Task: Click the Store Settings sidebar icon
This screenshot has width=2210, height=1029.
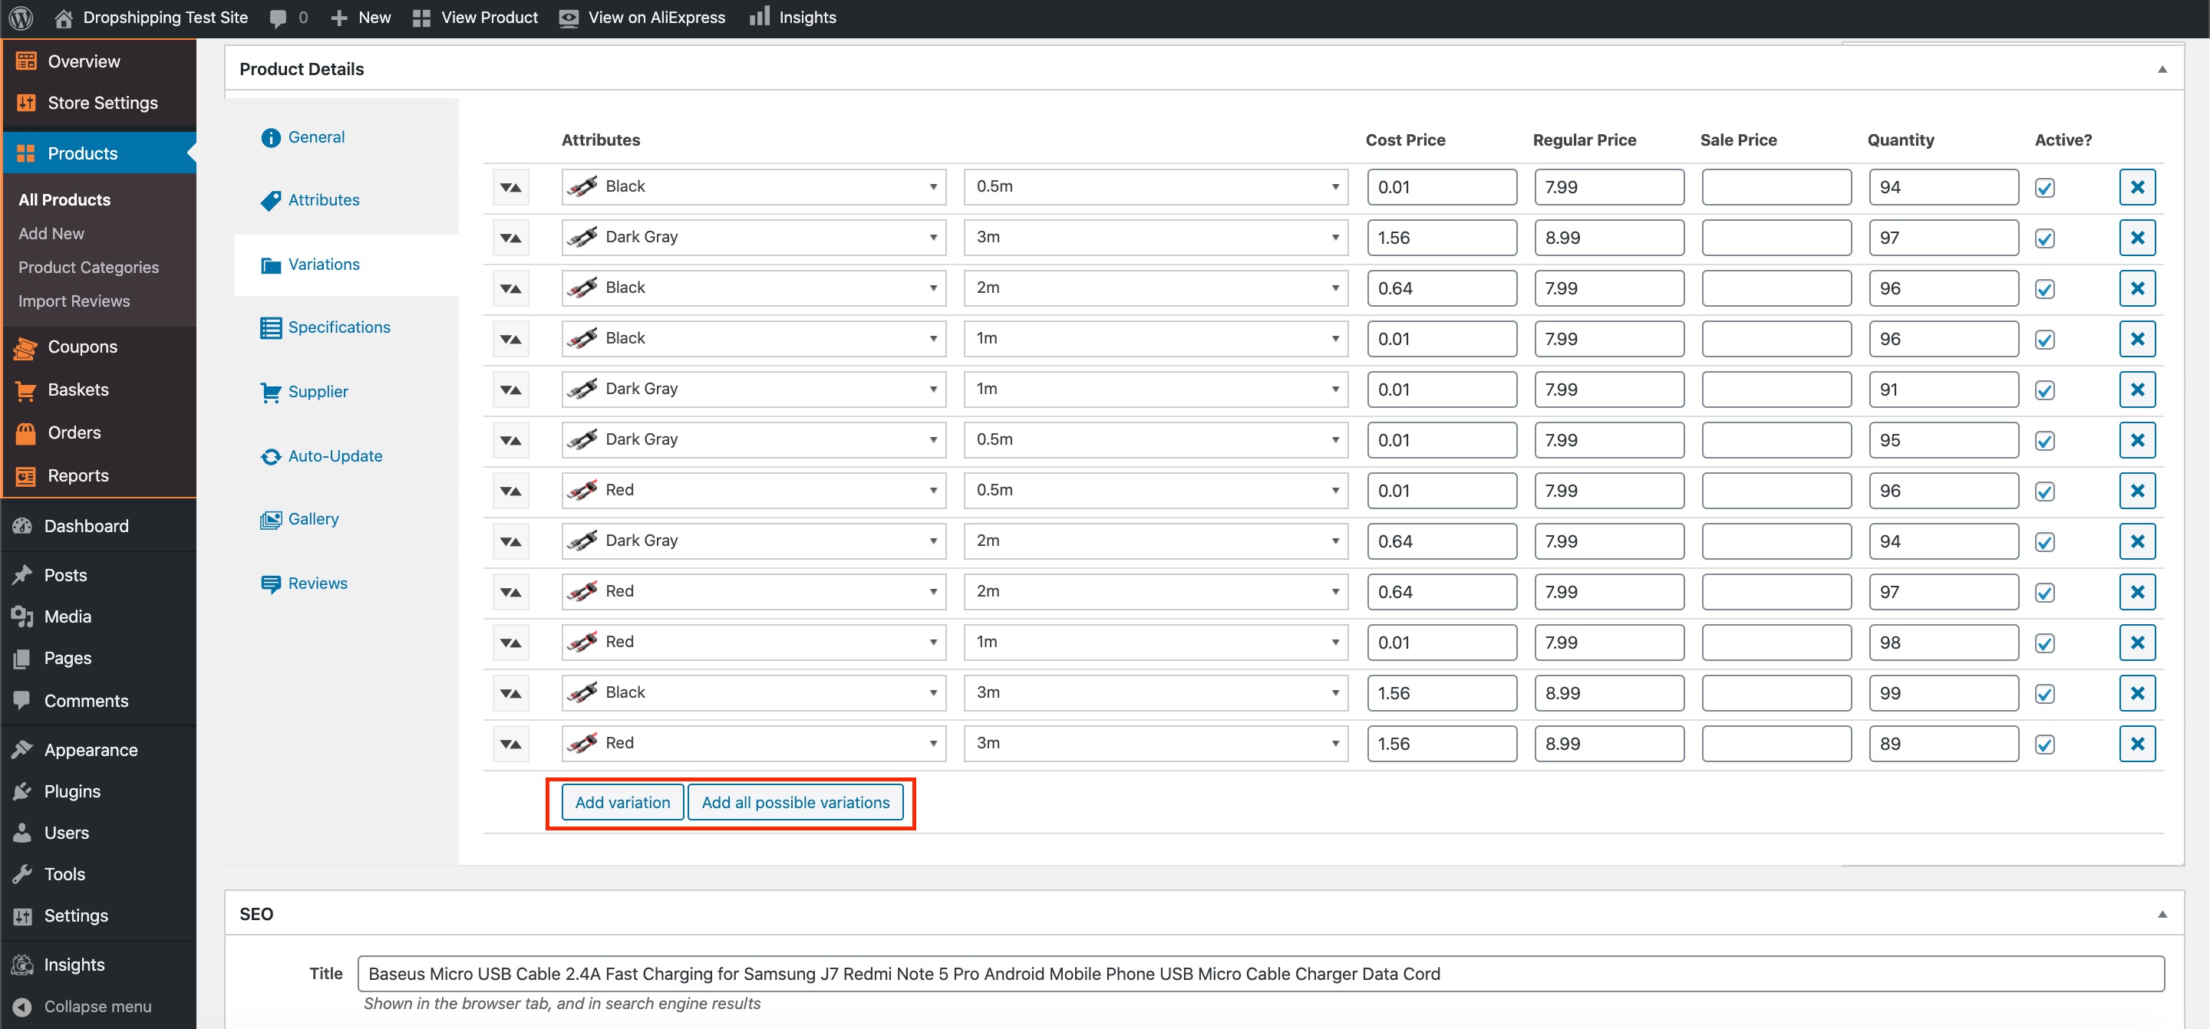Action: [x=26, y=103]
